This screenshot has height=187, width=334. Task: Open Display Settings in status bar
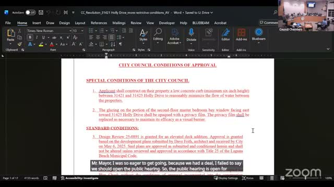point(226,178)
